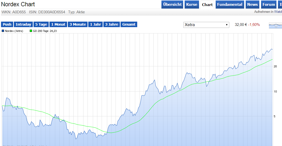Display the 1 Jahr chart
This screenshot has height=146, width=282.
pyautogui.click(x=96, y=24)
